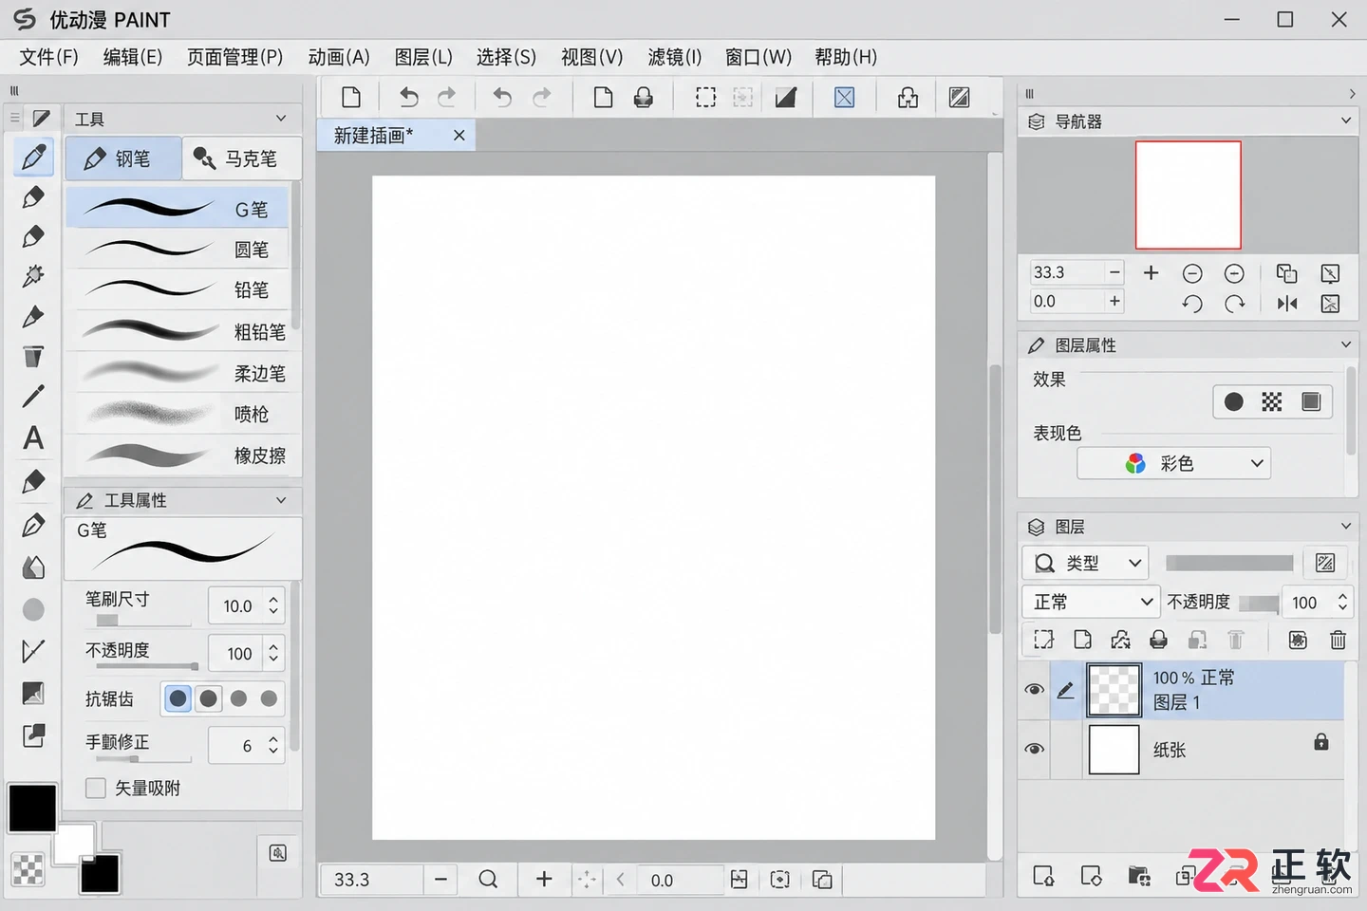Open the 正常 blend mode dropdown
1367x911 pixels.
point(1092,602)
